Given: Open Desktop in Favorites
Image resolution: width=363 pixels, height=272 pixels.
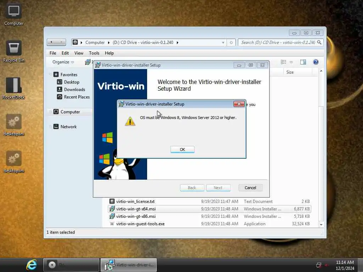Looking at the screenshot, I should (x=72, y=82).
